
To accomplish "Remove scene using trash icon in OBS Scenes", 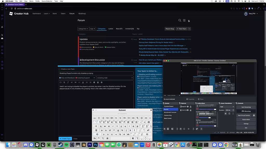I will (168, 129).
